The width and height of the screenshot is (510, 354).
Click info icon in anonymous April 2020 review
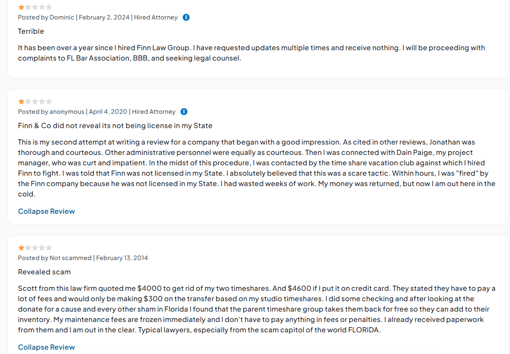184,112
